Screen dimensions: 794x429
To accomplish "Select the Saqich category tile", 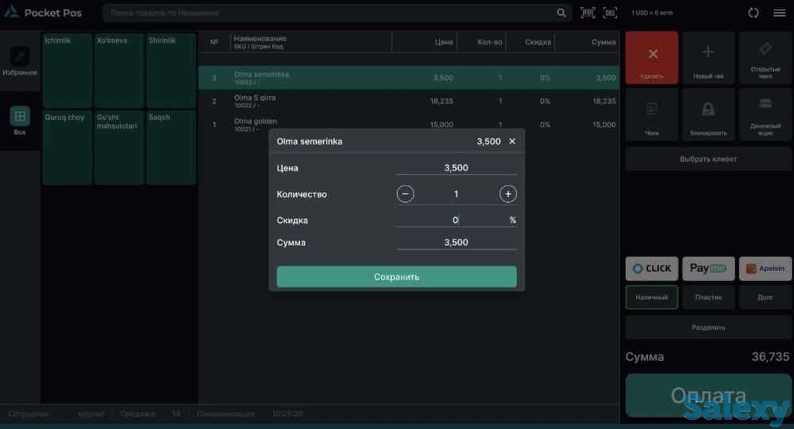I will 172,147.
